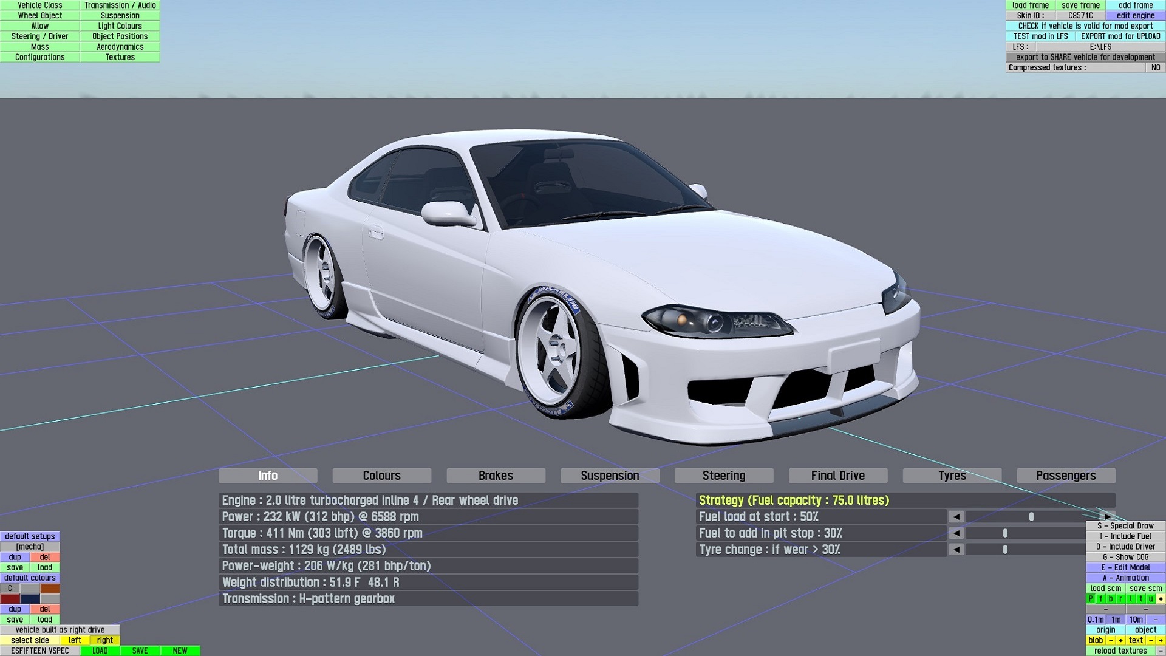The image size is (1166, 656).
Task: Select the dark red colour swatch
Action: point(10,599)
